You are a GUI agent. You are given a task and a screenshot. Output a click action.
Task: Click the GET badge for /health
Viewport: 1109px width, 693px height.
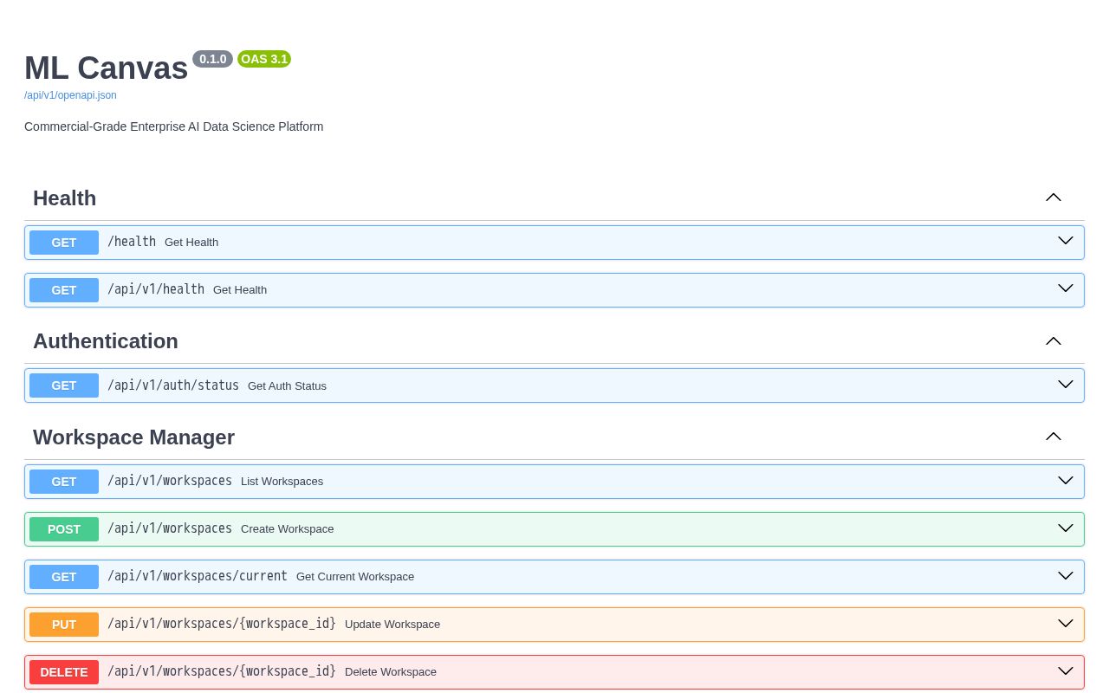click(64, 243)
